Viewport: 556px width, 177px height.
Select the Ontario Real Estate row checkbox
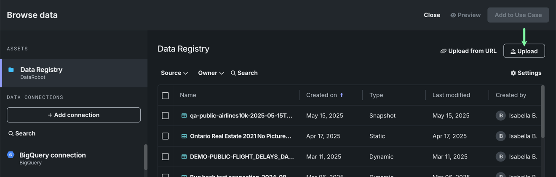pos(166,136)
